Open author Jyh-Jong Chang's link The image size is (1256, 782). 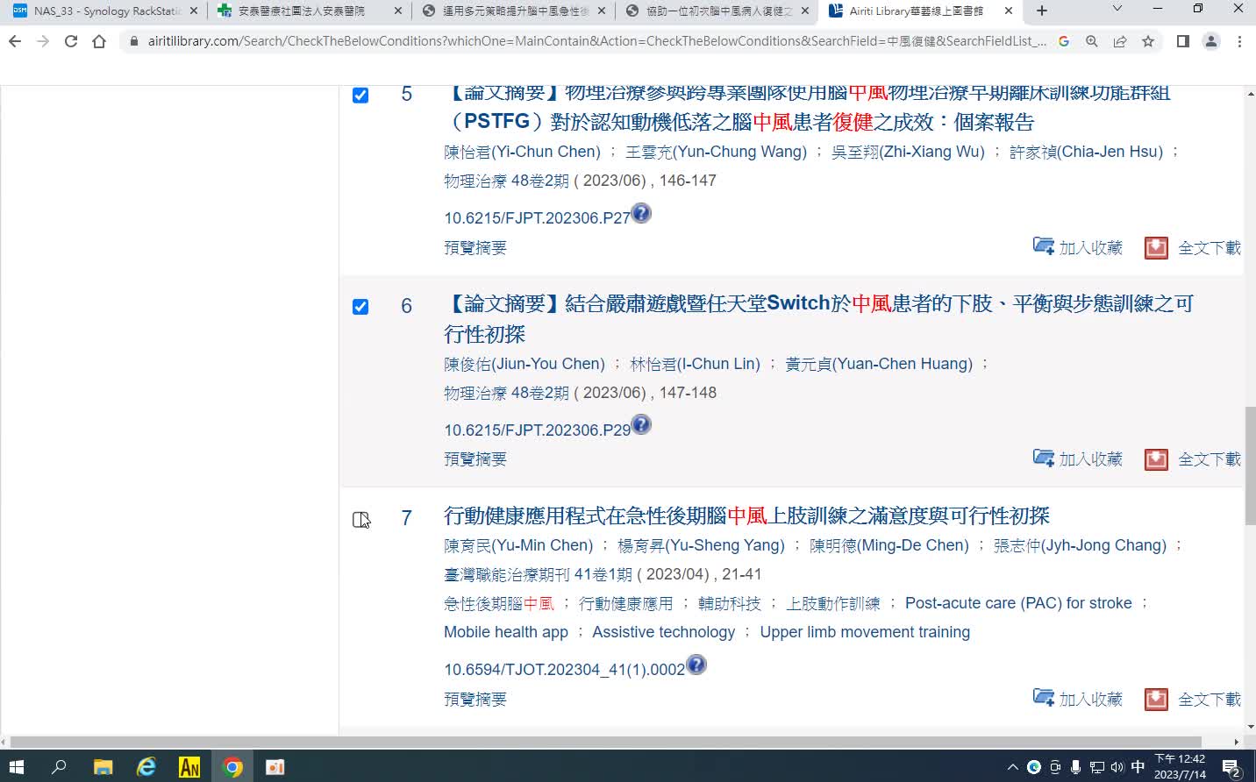1080,545
